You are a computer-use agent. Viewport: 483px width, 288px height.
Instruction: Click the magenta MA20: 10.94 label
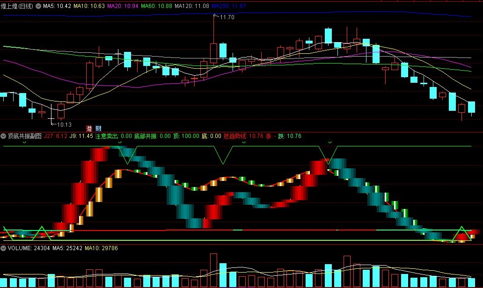click(x=123, y=6)
